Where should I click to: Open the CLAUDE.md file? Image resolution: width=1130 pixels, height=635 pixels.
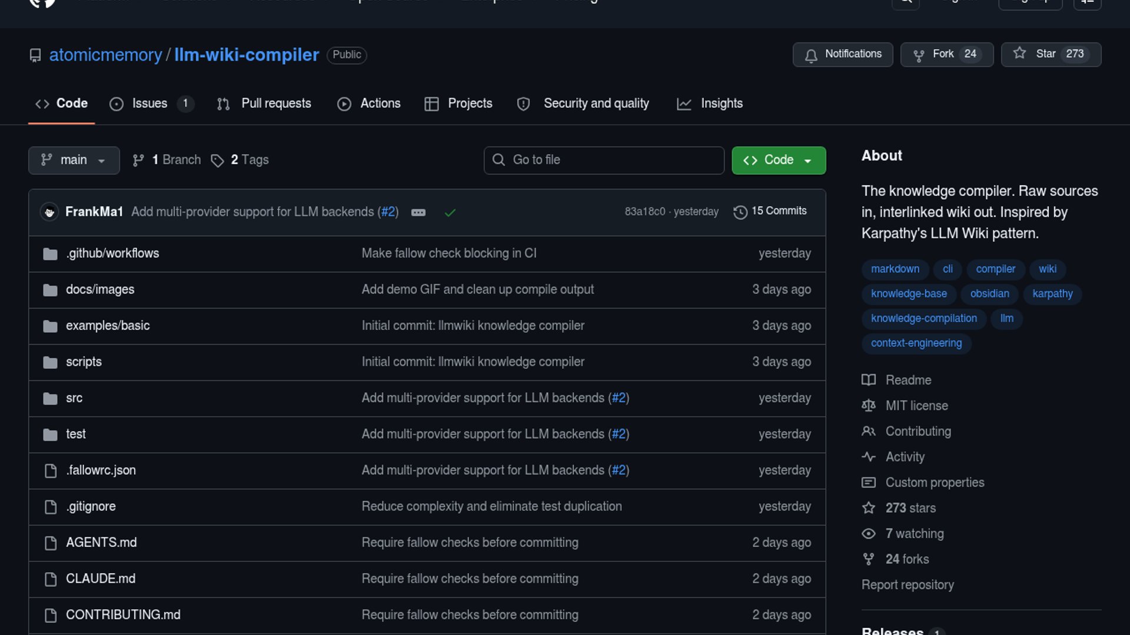pyautogui.click(x=100, y=579)
